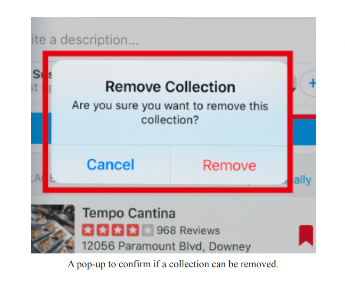This screenshot has height=285, width=345.
Task: Tap Cancel in the Remove Collection dialog
Action: [x=111, y=165]
